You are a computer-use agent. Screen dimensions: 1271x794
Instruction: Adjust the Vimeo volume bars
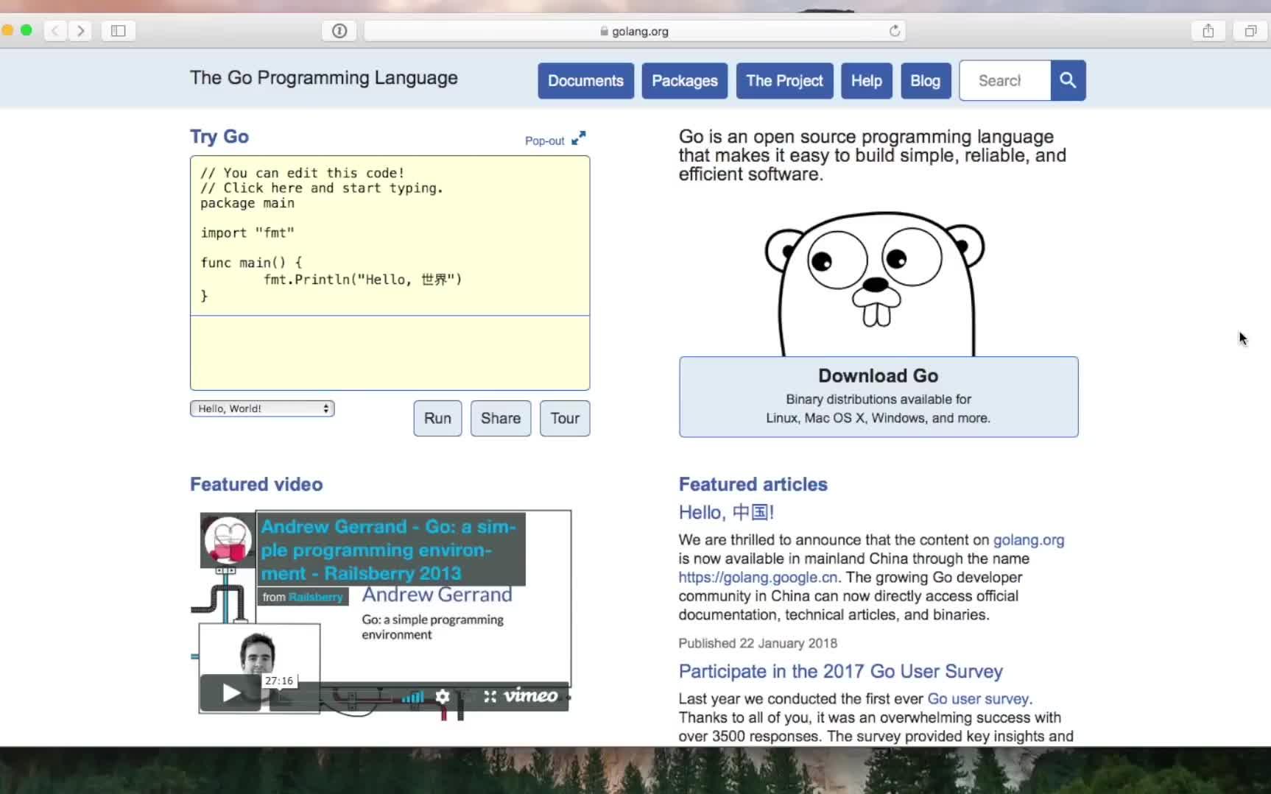coord(412,696)
